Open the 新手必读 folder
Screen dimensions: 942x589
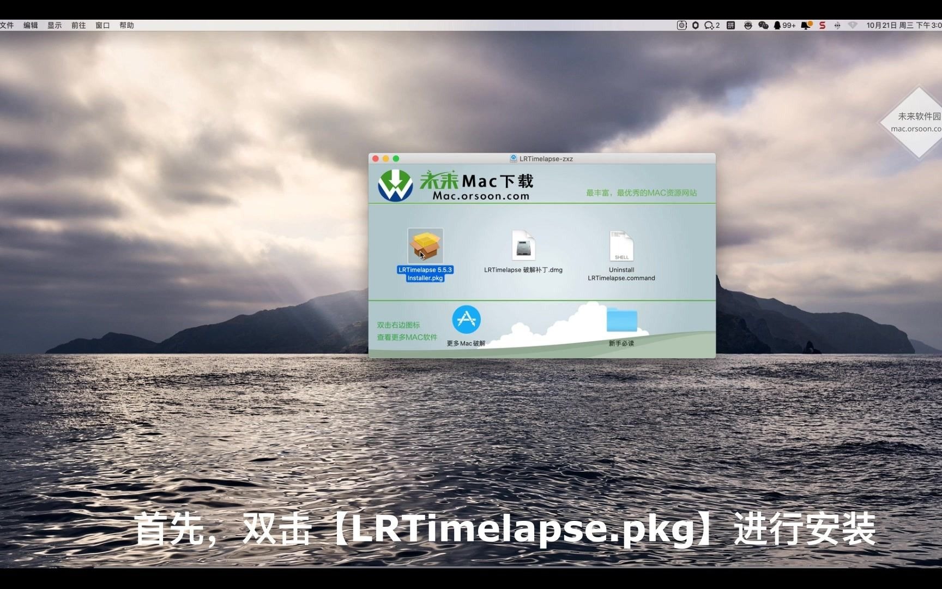point(621,320)
